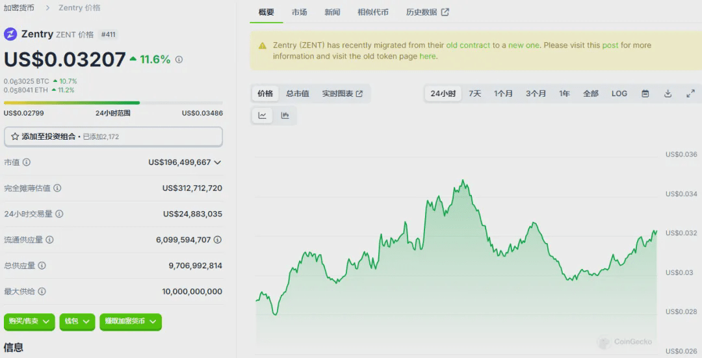Click the US$0.03207 price text

click(65, 60)
